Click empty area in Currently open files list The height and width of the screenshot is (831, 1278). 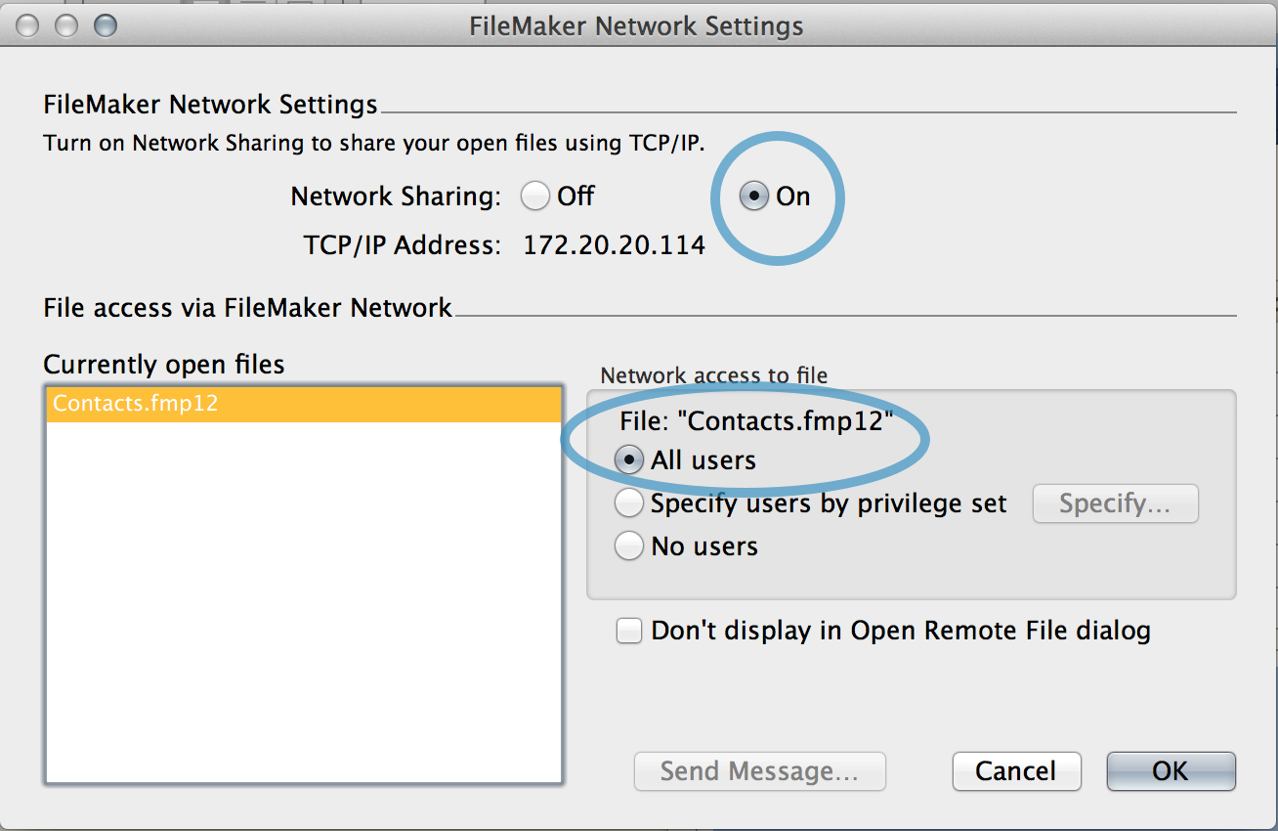point(304,601)
